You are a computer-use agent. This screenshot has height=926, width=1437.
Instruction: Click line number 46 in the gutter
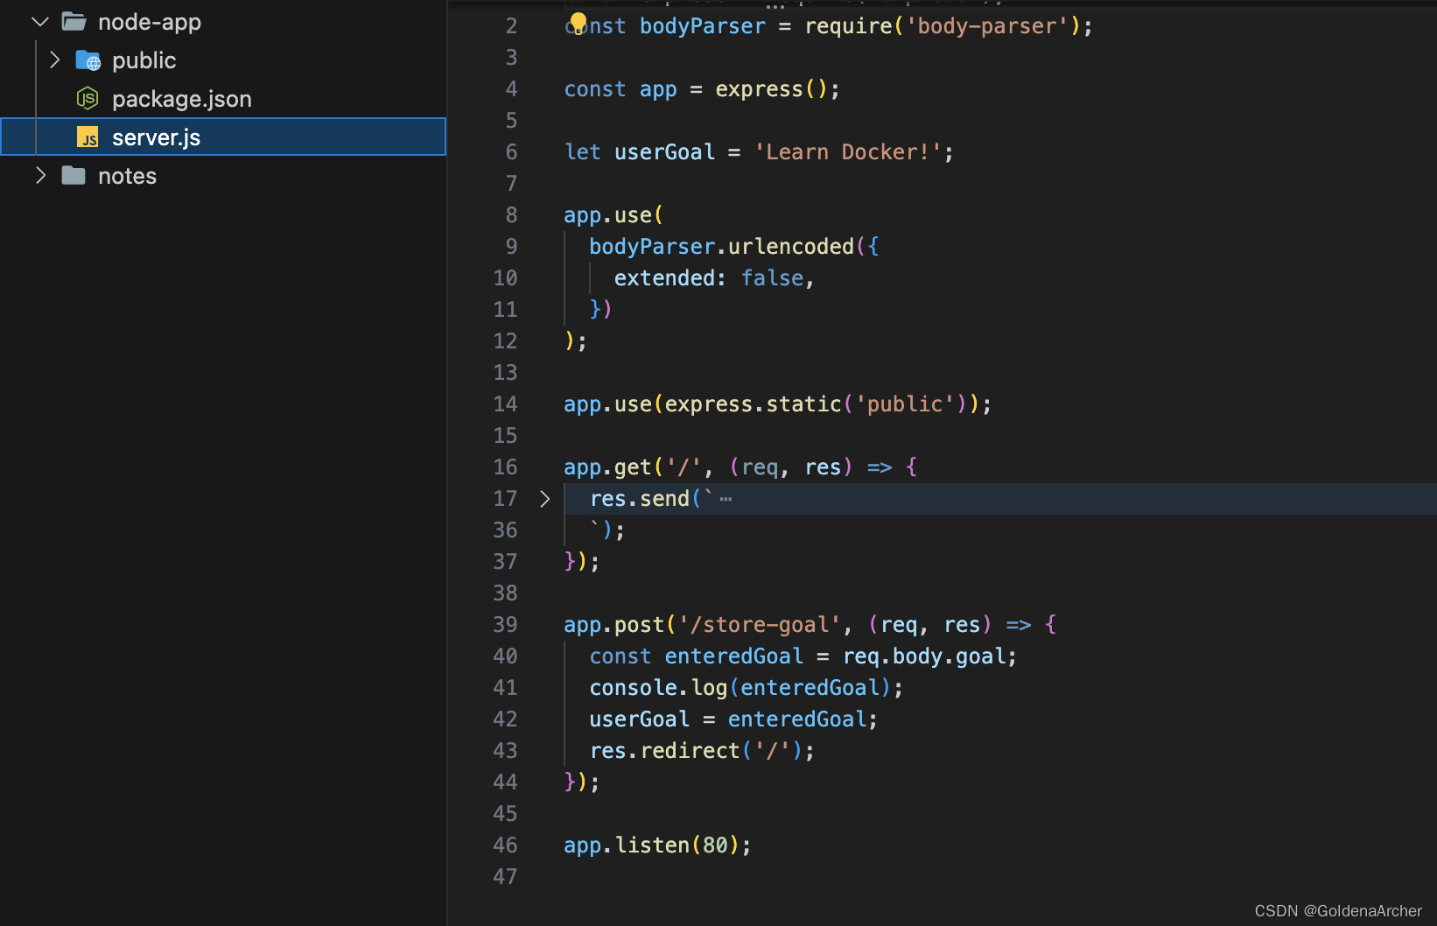click(x=505, y=845)
